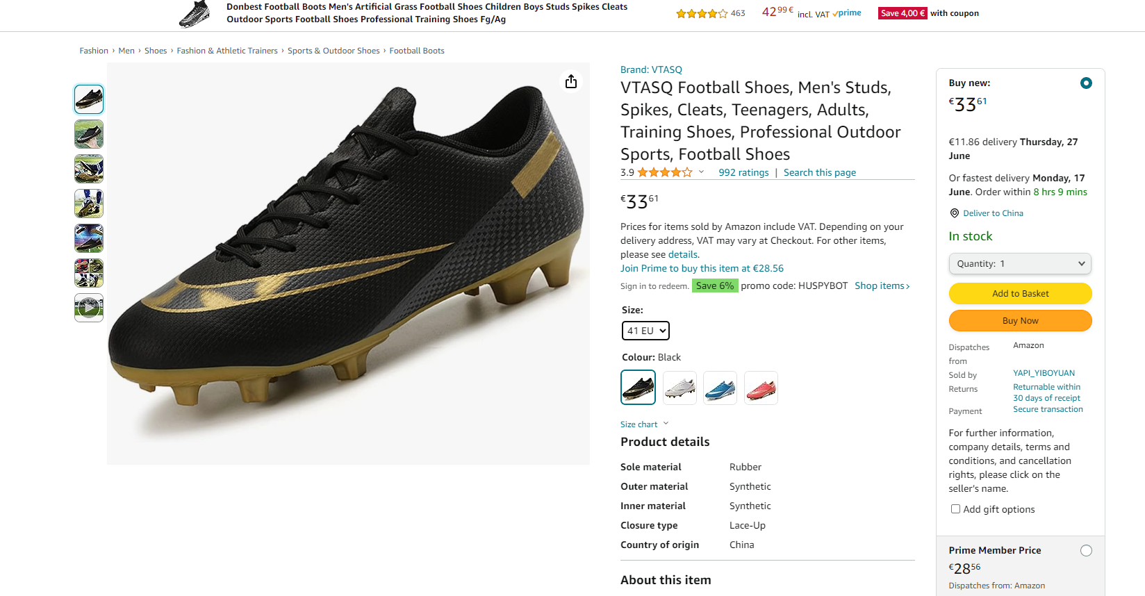The image size is (1145, 596).
Task: Go to Football Boots breadcrumb
Action: [x=417, y=51]
